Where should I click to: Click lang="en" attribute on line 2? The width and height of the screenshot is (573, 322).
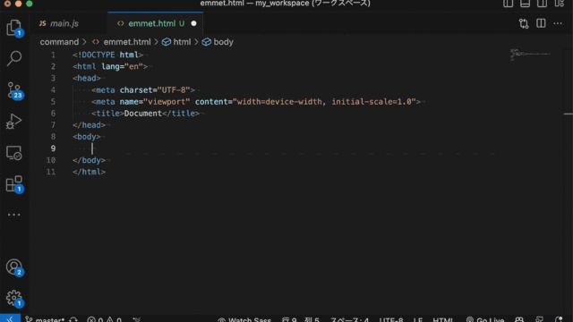click(122, 66)
